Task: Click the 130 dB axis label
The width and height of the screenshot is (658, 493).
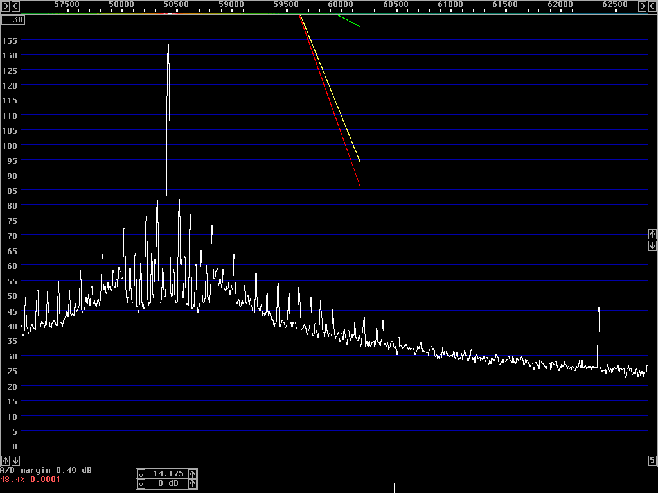Action: click(x=10, y=55)
